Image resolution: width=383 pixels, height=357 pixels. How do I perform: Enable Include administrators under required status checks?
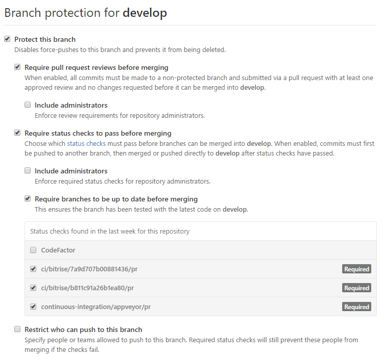click(x=28, y=171)
